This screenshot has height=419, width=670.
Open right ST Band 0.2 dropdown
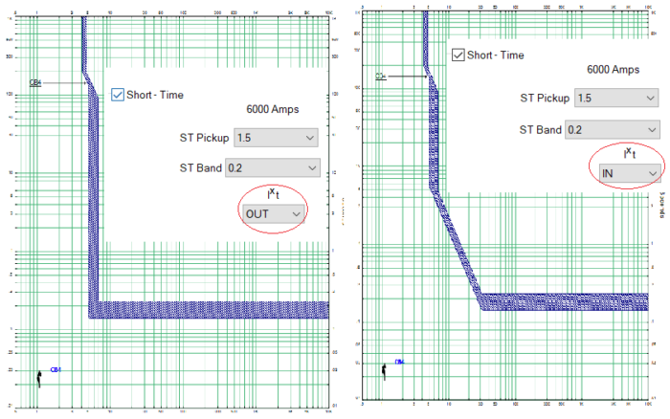[613, 129]
